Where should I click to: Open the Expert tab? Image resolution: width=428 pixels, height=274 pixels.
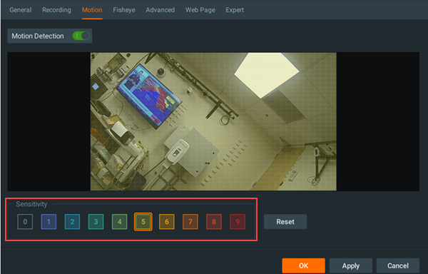pos(235,10)
